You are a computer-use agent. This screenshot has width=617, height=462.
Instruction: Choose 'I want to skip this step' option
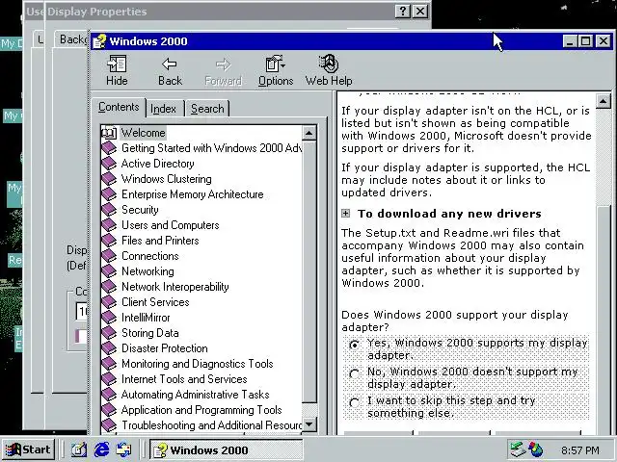(354, 402)
